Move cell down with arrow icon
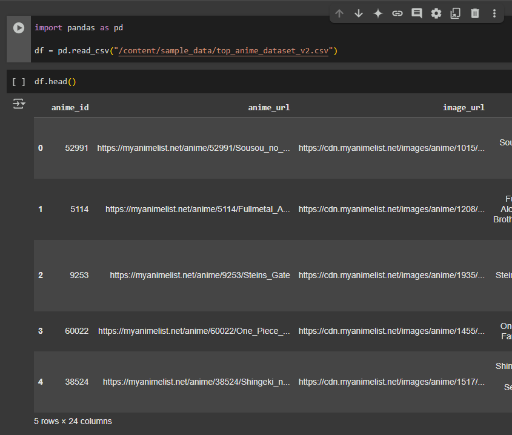512x435 pixels. [359, 13]
